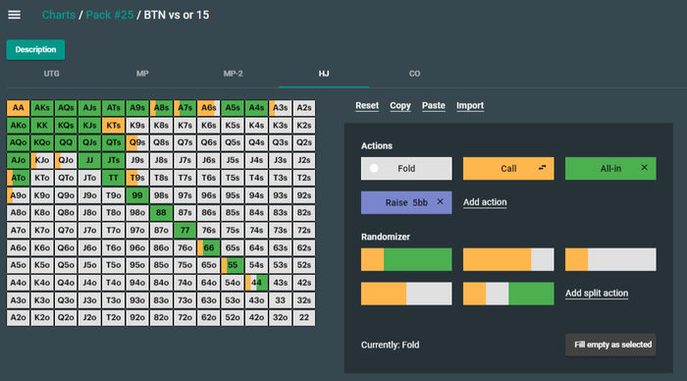687x381 pixels.
Task: Select the three-color orange-gray-green randomizer swatch
Action: 508,294
